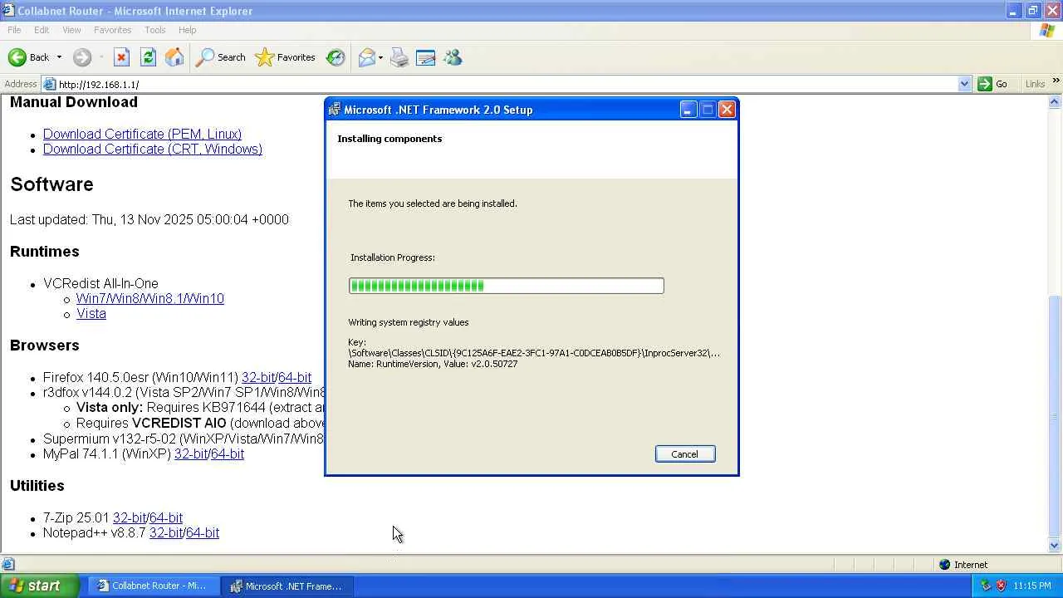Open the Win7/Win8/Win8.1/Win10 VCRedist link

coord(150,299)
